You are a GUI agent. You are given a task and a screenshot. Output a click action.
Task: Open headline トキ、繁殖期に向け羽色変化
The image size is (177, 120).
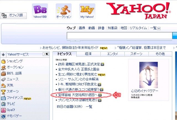pyautogui.click(x=77, y=84)
